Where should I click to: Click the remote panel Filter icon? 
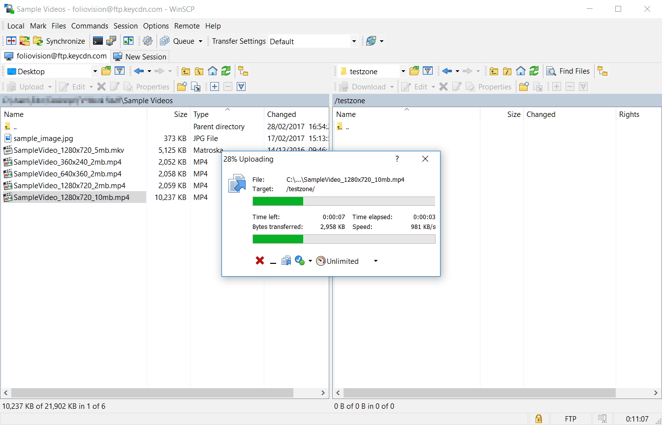(x=428, y=71)
